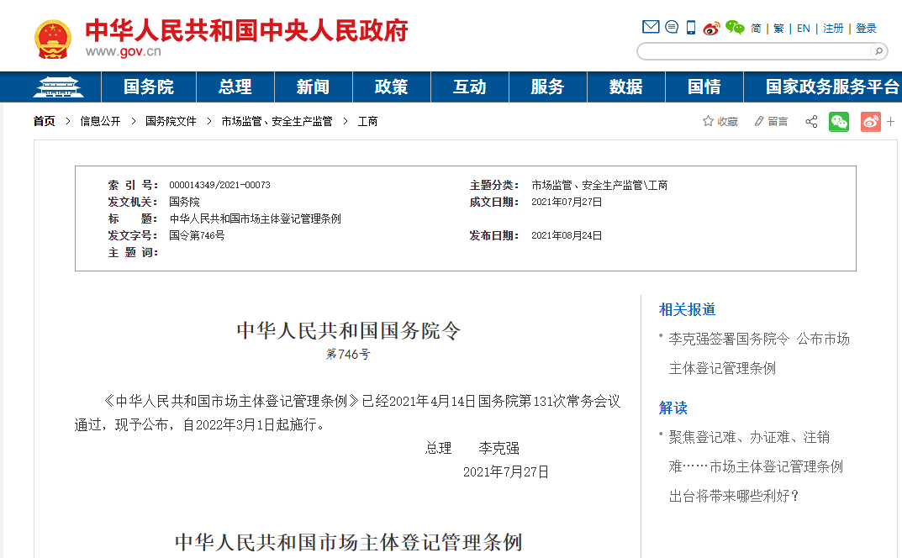Image resolution: width=902 pixels, height=558 pixels.
Task: Go to 首页 breadcrumb
Action: [x=45, y=121]
